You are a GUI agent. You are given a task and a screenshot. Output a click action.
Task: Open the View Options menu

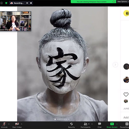pyautogui.click(x=123, y=2)
